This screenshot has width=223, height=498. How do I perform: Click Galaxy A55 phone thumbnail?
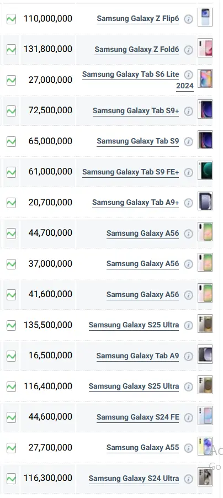pos(205,446)
